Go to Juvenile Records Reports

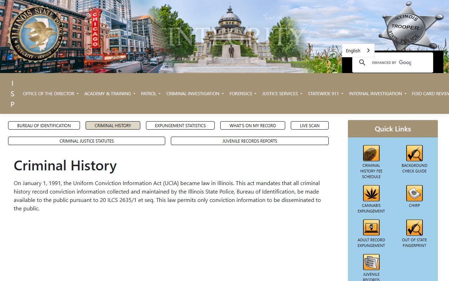(249, 141)
